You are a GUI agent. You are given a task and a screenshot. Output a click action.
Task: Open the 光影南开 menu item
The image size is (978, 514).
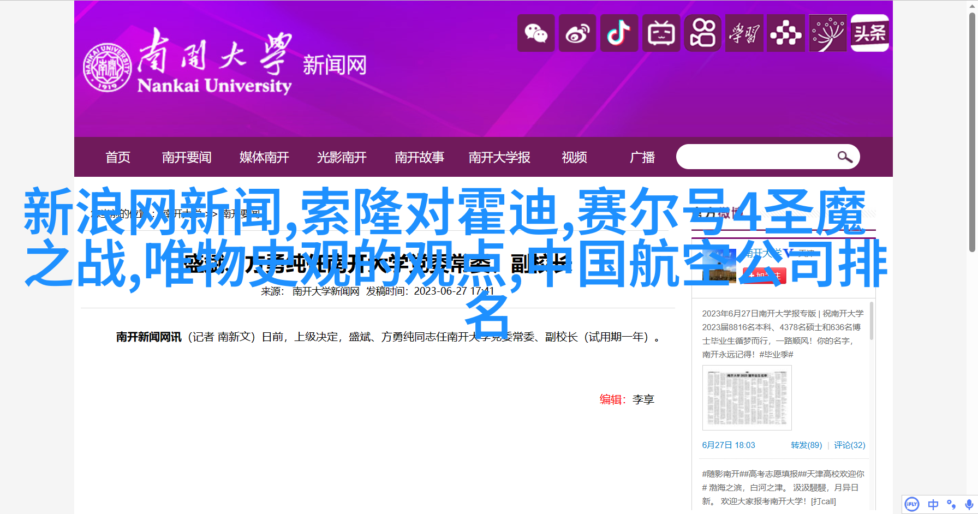[342, 157]
